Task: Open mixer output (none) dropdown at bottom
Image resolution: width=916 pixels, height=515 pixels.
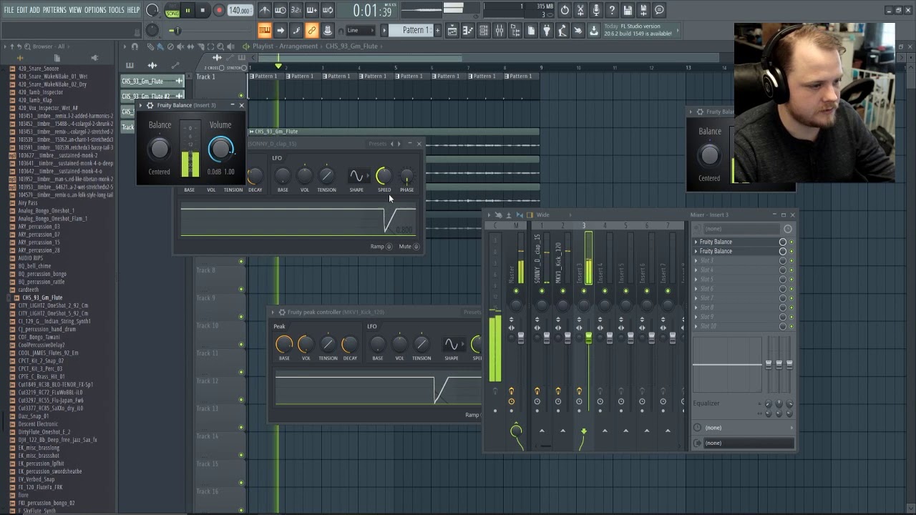Action: pyautogui.click(x=748, y=443)
